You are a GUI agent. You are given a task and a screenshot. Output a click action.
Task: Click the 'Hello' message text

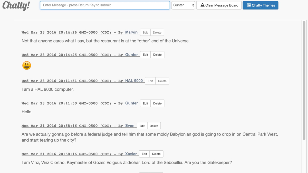coord(26,112)
